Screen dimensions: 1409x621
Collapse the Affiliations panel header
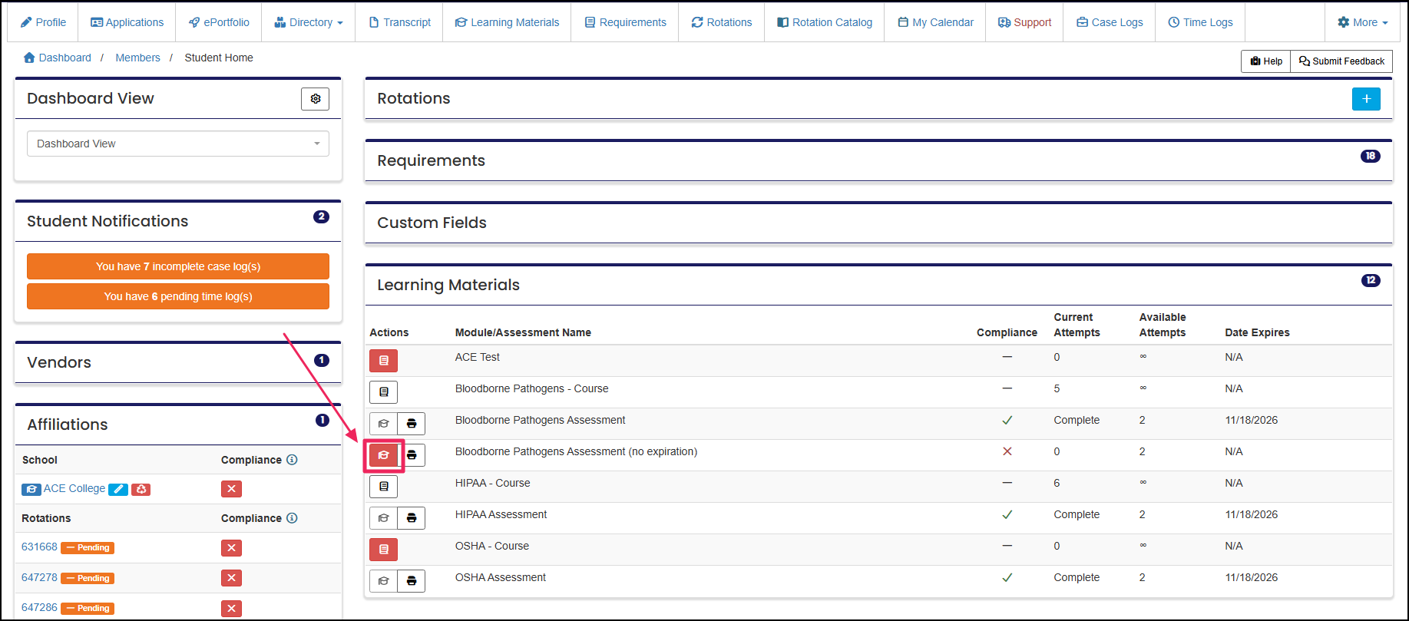178,425
